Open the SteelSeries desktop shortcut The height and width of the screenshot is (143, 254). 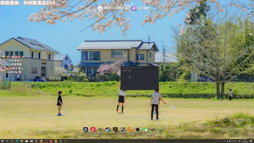coord(123,130)
